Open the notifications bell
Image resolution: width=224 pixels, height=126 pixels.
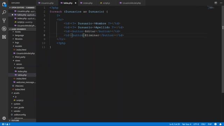220,124
